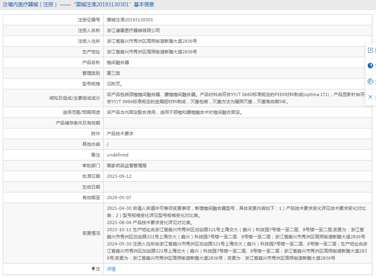Click the lightbulb icon beside 注

click(x=93, y=269)
